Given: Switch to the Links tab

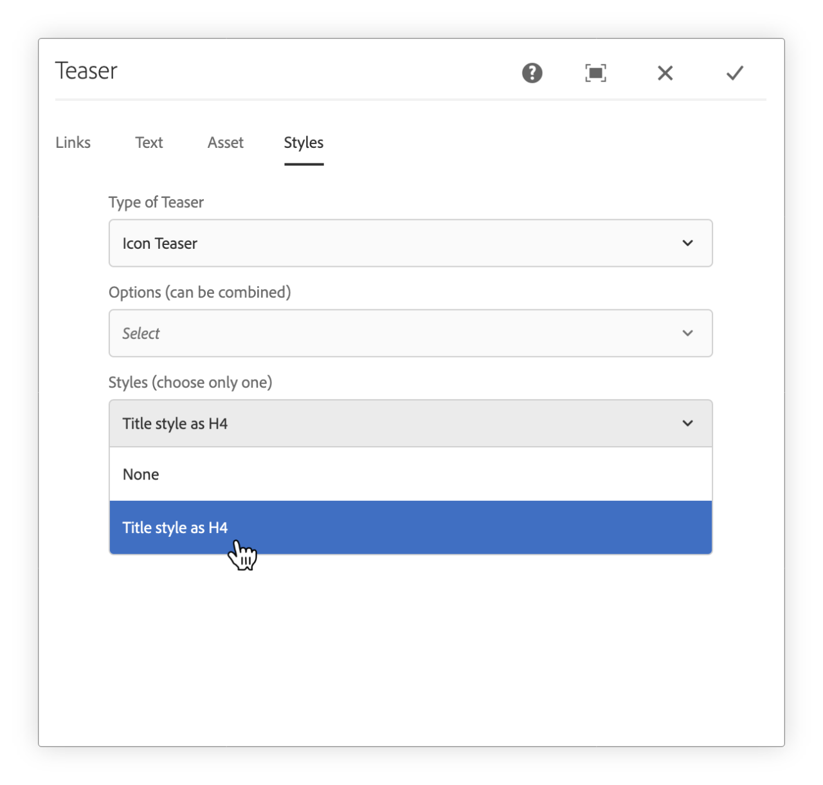Looking at the screenshot, I should 73,143.
